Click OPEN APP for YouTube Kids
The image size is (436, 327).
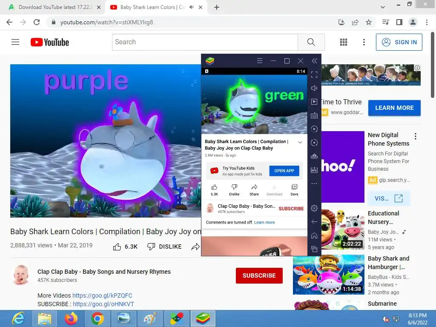tap(284, 171)
